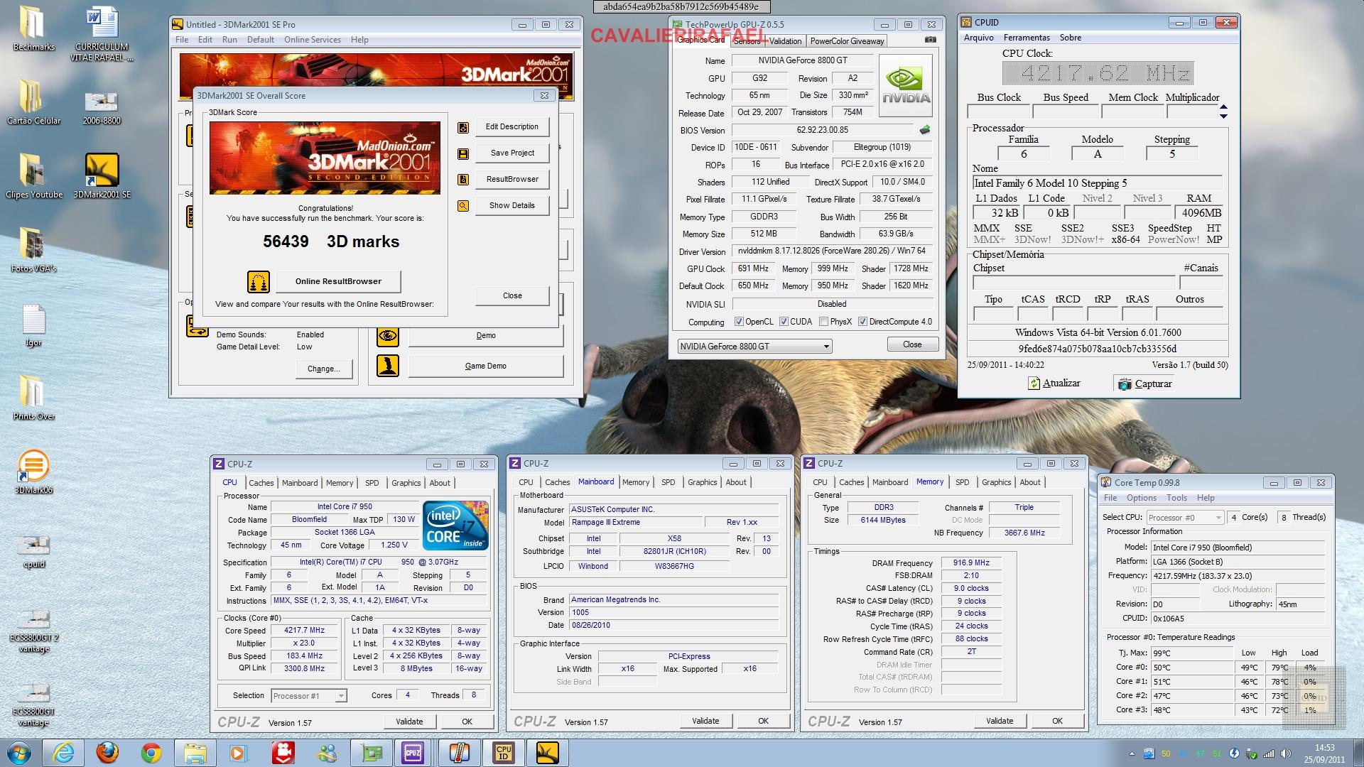This screenshot has height=767, width=1364.
Task: Click the Capturar button in CPUID
Action: (1145, 384)
